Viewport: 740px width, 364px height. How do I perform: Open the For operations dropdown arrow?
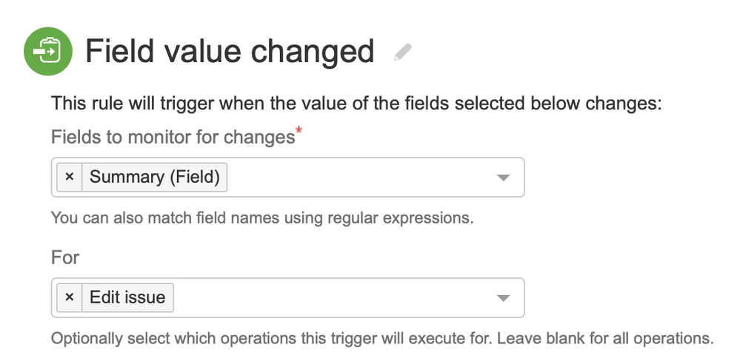[503, 297]
